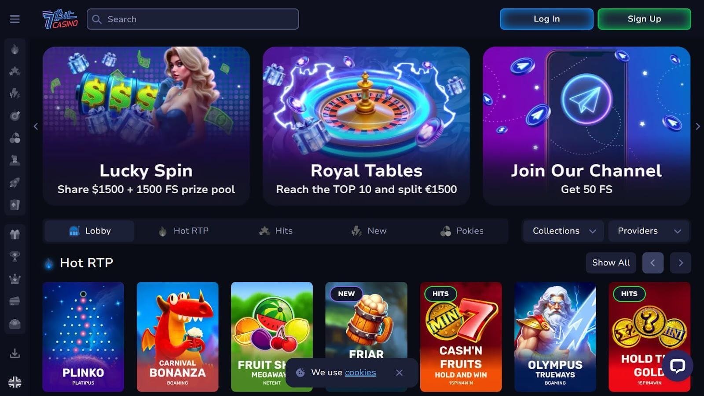Expand the Providers dropdown
Viewport: 704px width, 396px height.
tap(649, 231)
